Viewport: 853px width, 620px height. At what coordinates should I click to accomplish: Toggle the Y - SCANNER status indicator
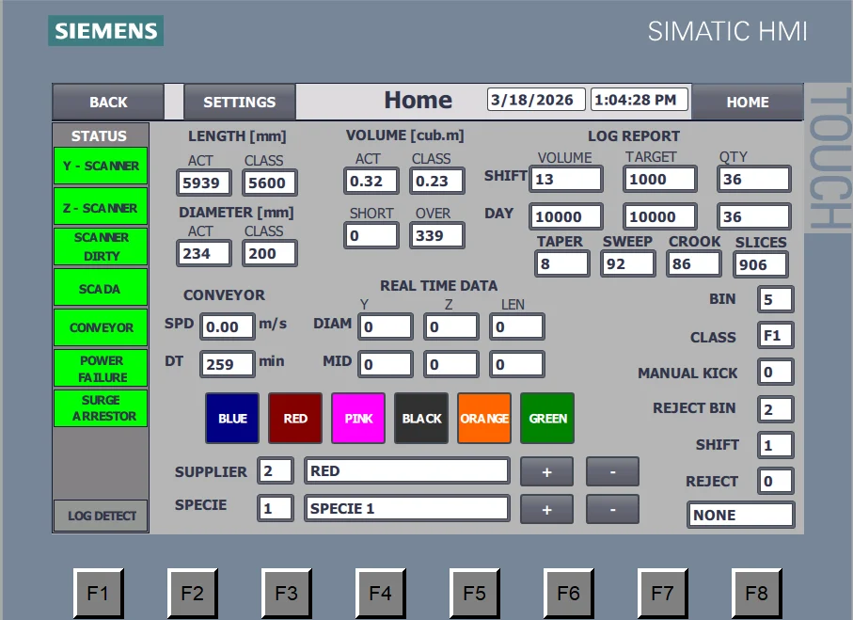coord(101,166)
